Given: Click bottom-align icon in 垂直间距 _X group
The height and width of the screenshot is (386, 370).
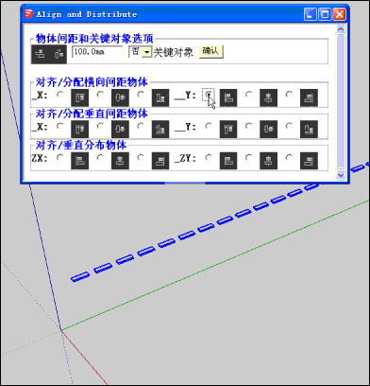Looking at the screenshot, I should coord(160,130).
